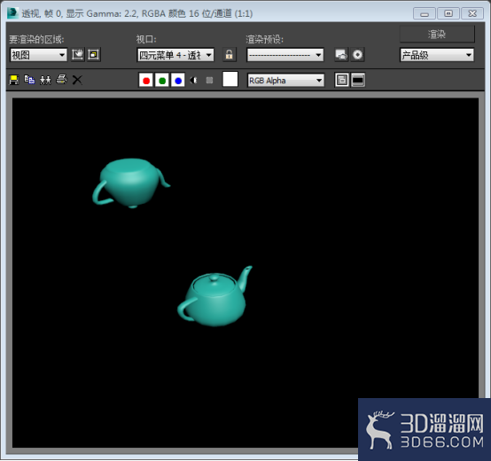The height and width of the screenshot is (461, 491).
Task: Print the rendered image
Action: click(x=61, y=80)
